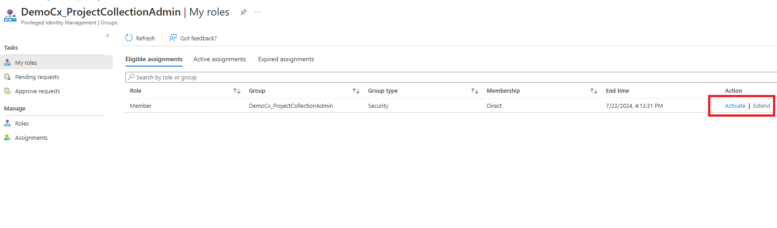Click the Pending requests icon

click(x=8, y=77)
